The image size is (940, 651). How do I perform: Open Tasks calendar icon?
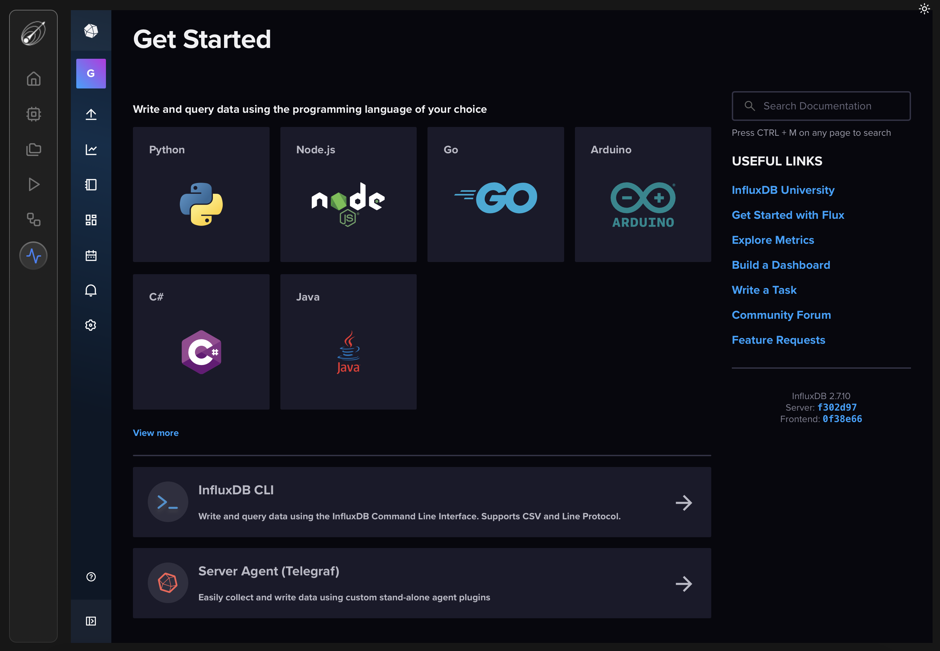(91, 255)
